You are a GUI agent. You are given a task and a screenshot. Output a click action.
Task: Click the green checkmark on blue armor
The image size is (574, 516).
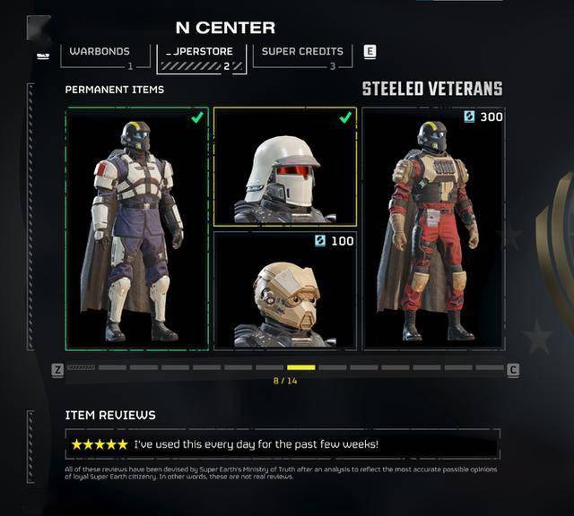(197, 117)
